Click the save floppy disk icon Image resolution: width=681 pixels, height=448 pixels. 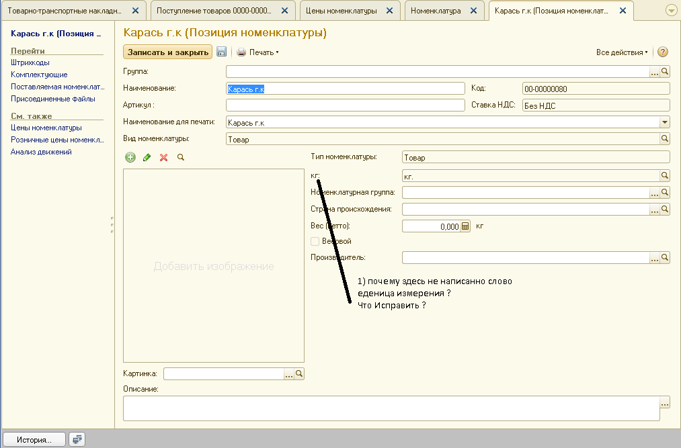click(x=222, y=52)
